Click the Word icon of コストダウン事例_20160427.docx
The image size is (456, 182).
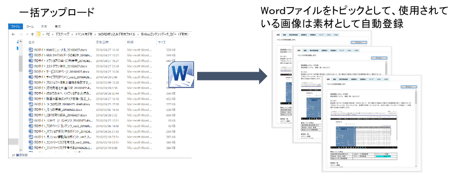pyautogui.click(x=30, y=66)
